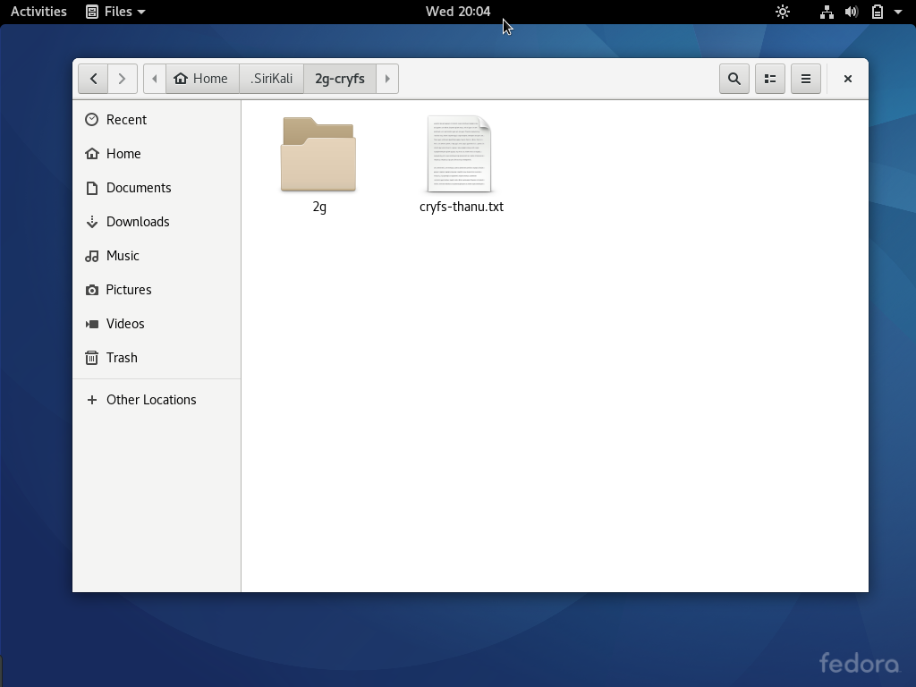Go forward with the right chevron button
This screenshot has height=687, width=916.
click(x=123, y=79)
